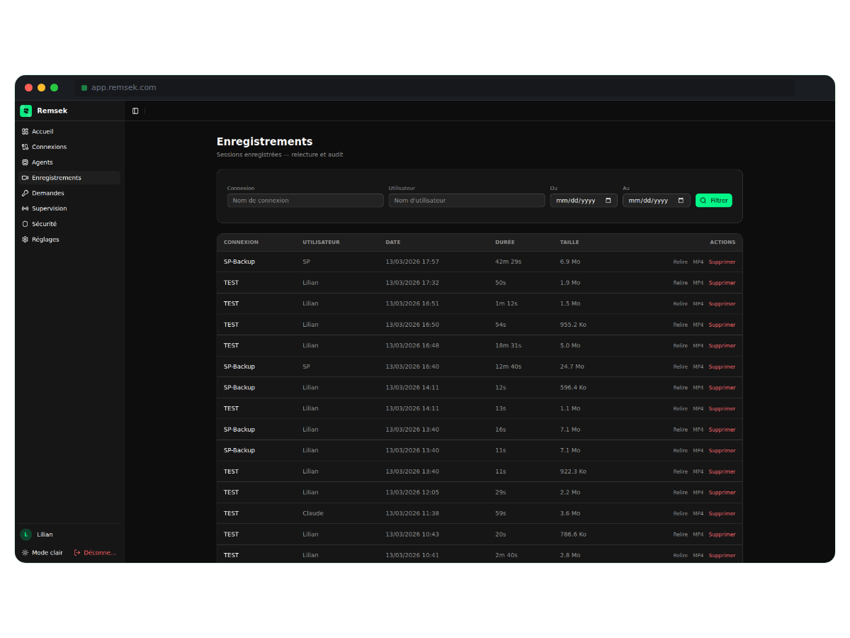850x638 pixels.
Task: Click the Accueil grid icon
Action: tap(25, 132)
